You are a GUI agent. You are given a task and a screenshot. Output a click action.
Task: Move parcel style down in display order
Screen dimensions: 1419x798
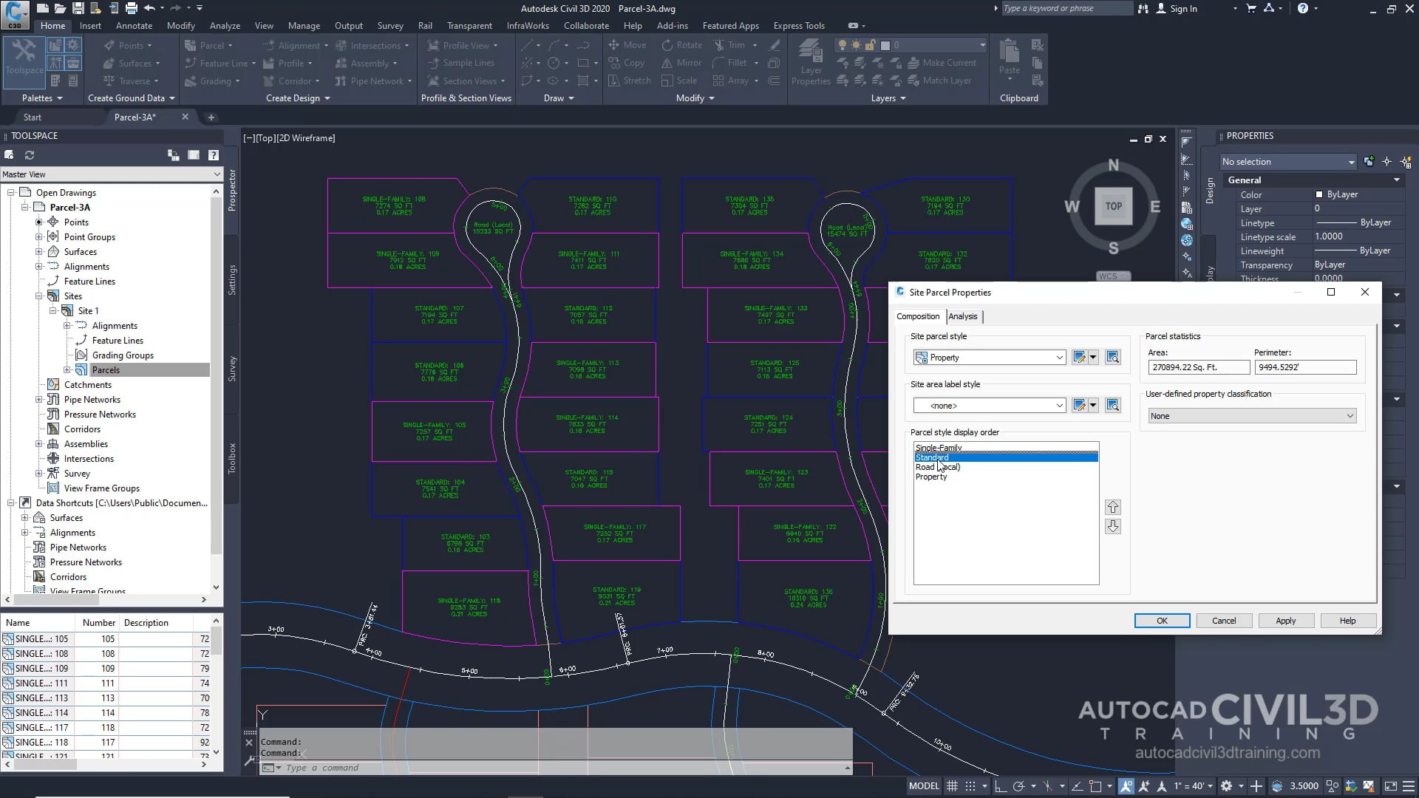(x=1112, y=527)
